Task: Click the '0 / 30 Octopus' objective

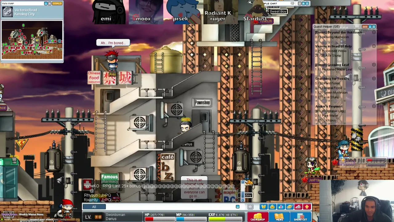Action: [325, 120]
